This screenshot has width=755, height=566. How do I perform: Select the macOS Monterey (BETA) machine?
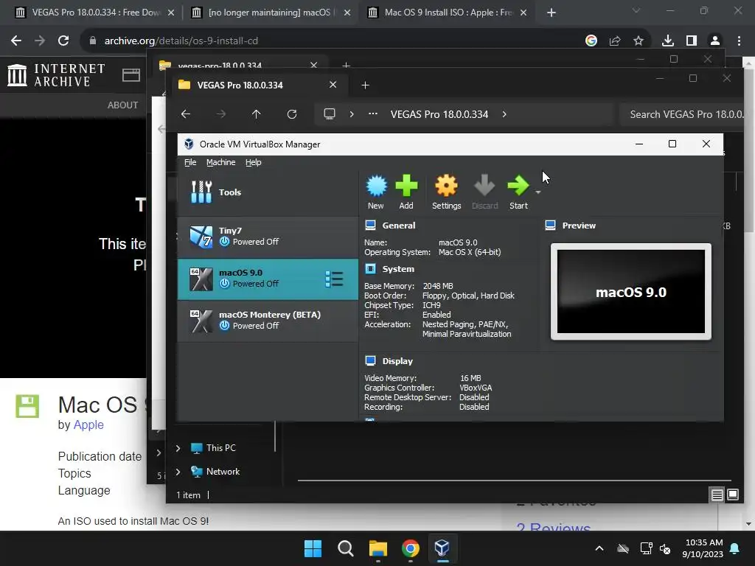(x=268, y=321)
